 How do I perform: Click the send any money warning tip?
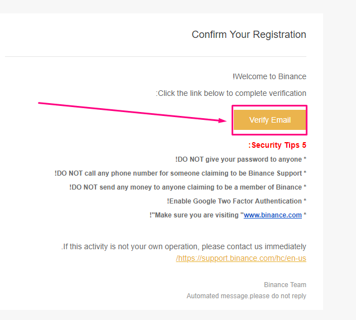[187, 187]
